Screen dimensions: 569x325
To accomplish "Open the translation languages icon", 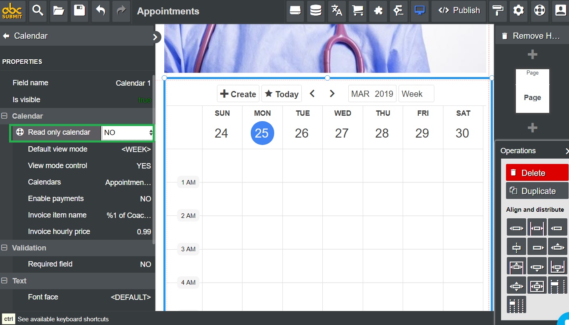I will point(337,11).
